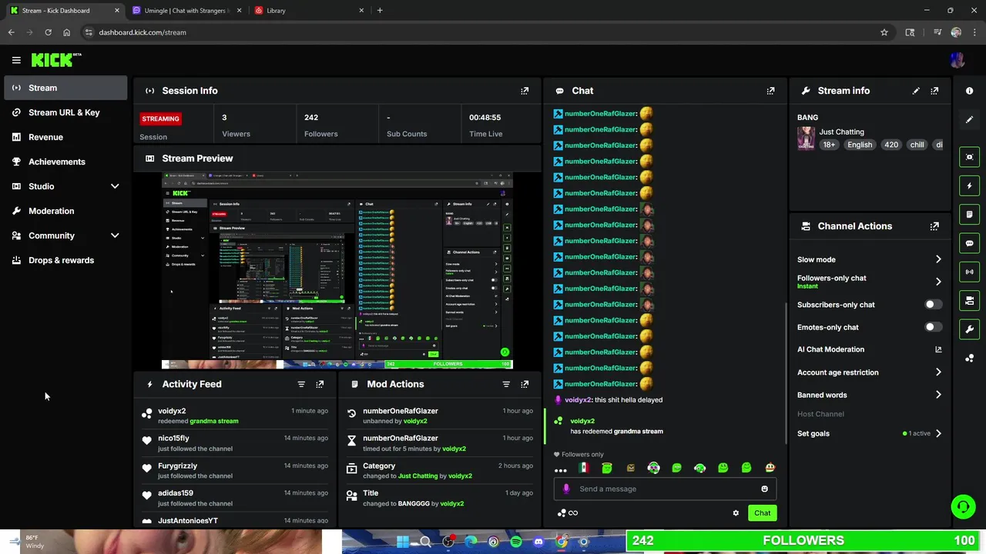The width and height of the screenshot is (986, 554).
Task: Pop out the Channel Actions panel
Action: click(934, 226)
